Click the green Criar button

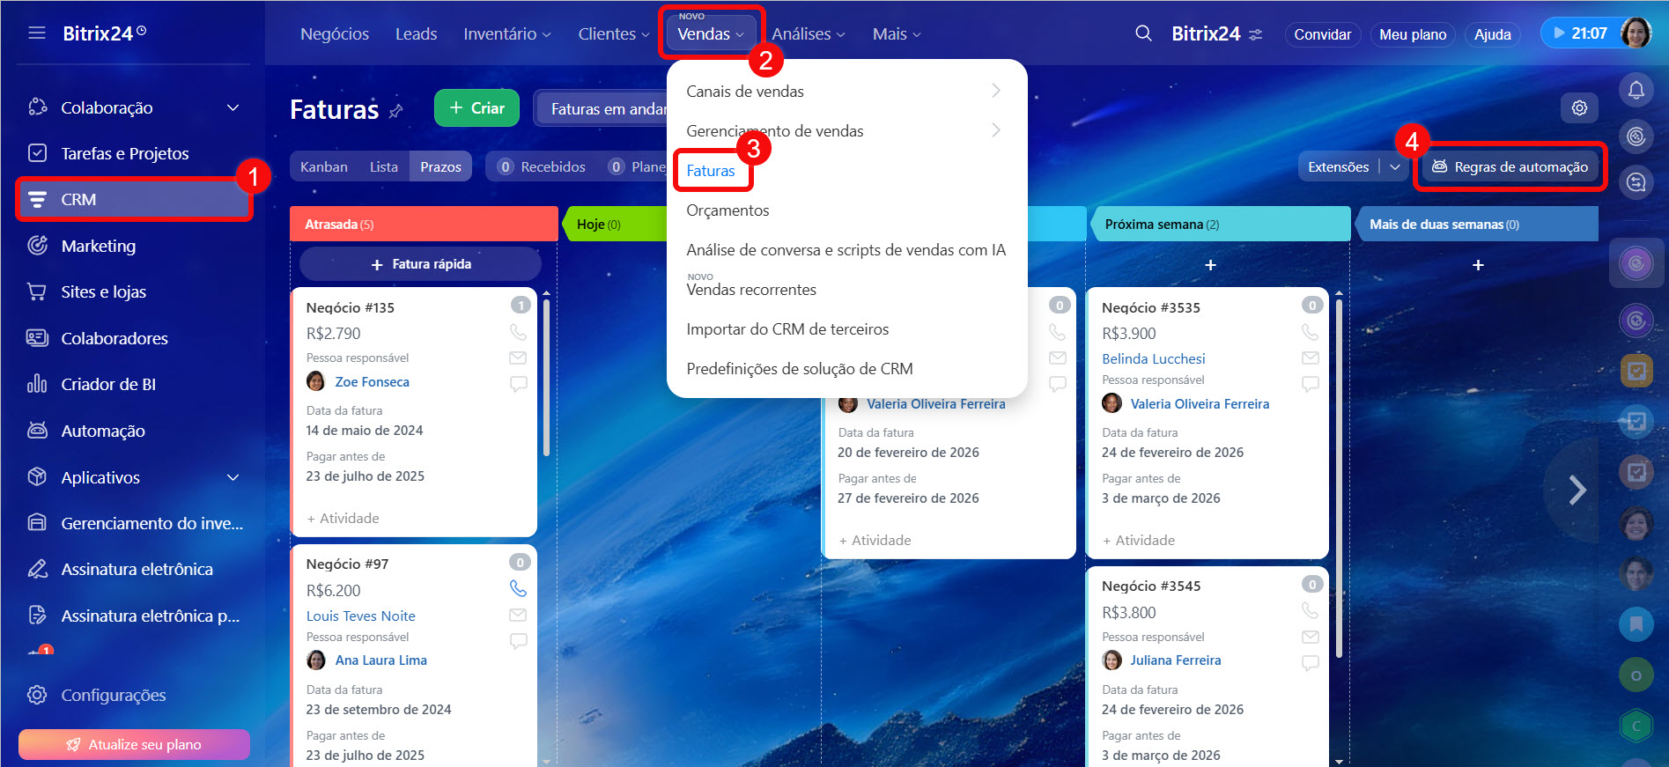click(x=476, y=107)
